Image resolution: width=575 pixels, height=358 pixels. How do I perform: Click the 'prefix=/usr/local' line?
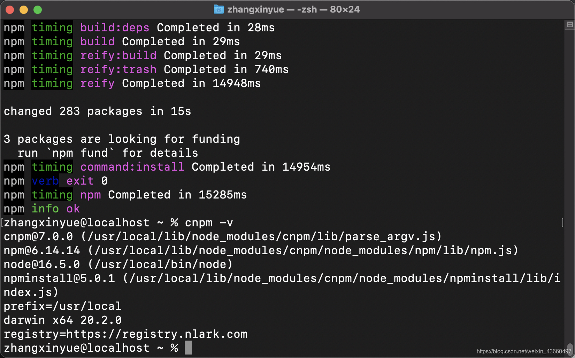point(62,306)
